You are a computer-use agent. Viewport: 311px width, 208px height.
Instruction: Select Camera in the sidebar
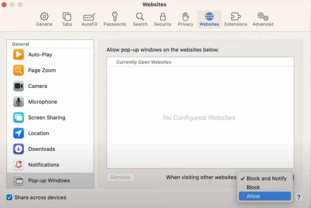coord(37,86)
